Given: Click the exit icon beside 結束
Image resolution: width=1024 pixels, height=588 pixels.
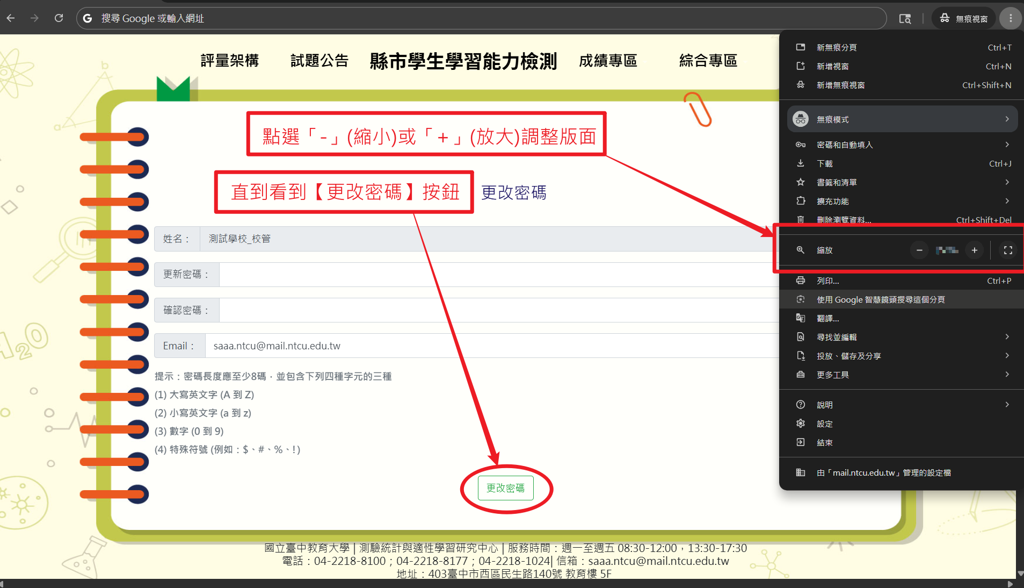Looking at the screenshot, I should pos(801,442).
